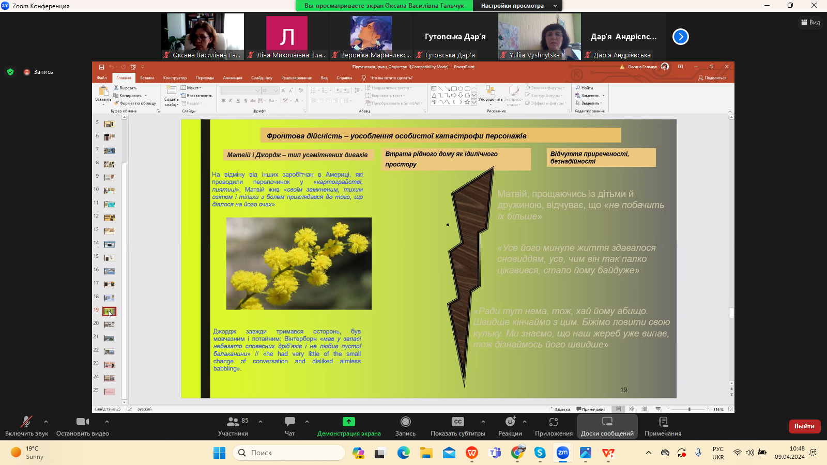Click the red Leave meeting button
Viewport: 827px width, 465px height.
click(x=804, y=426)
